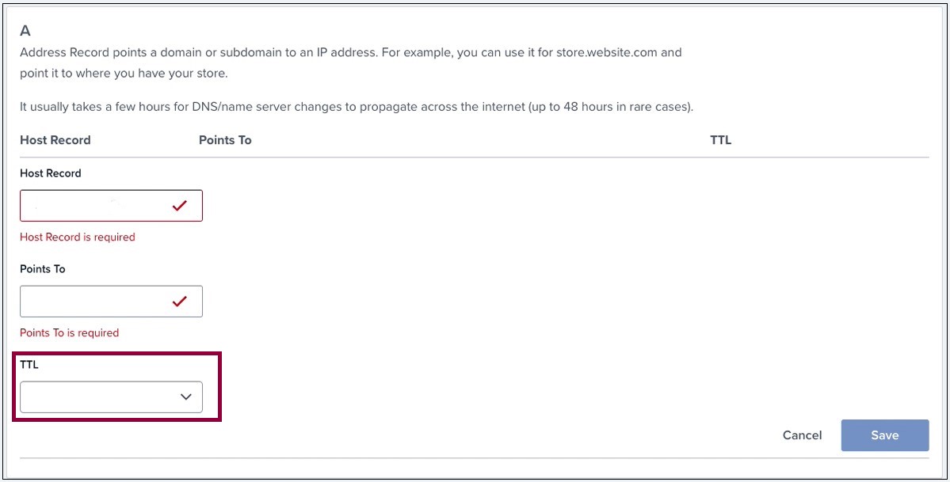Viewport: 950px width, 482px height.
Task: Click the TTL column header
Action: click(x=720, y=140)
